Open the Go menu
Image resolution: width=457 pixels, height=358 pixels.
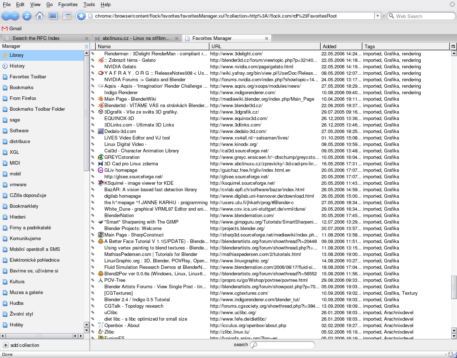pyautogui.click(x=50, y=4)
